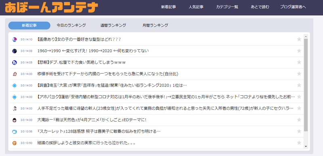The height and width of the screenshot is (156, 323).
Task: Click blue icon beside 【アホパヨク】蓮舫 article
Action: click(x=14, y=97)
